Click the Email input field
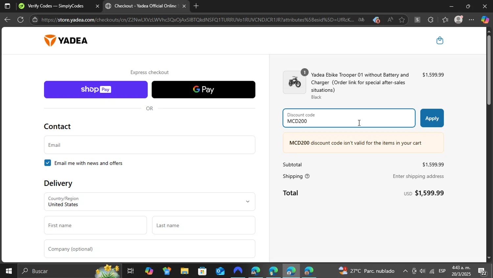The width and height of the screenshot is (493, 278). 150,145
